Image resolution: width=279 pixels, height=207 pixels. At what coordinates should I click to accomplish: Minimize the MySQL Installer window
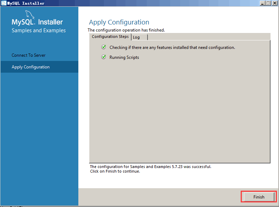coord(263,3)
